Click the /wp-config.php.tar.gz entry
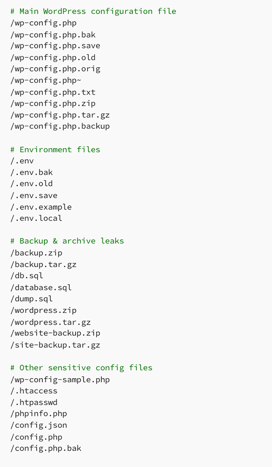 pyautogui.click(x=60, y=115)
